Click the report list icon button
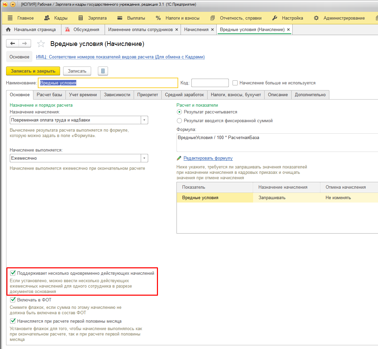This screenshot has height=349, width=378. [x=103, y=71]
